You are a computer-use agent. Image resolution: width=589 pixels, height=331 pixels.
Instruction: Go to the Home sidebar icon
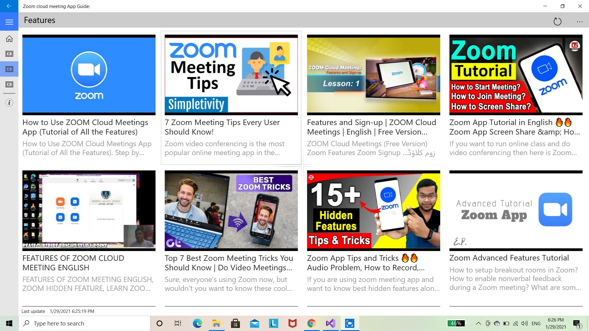tap(9, 39)
